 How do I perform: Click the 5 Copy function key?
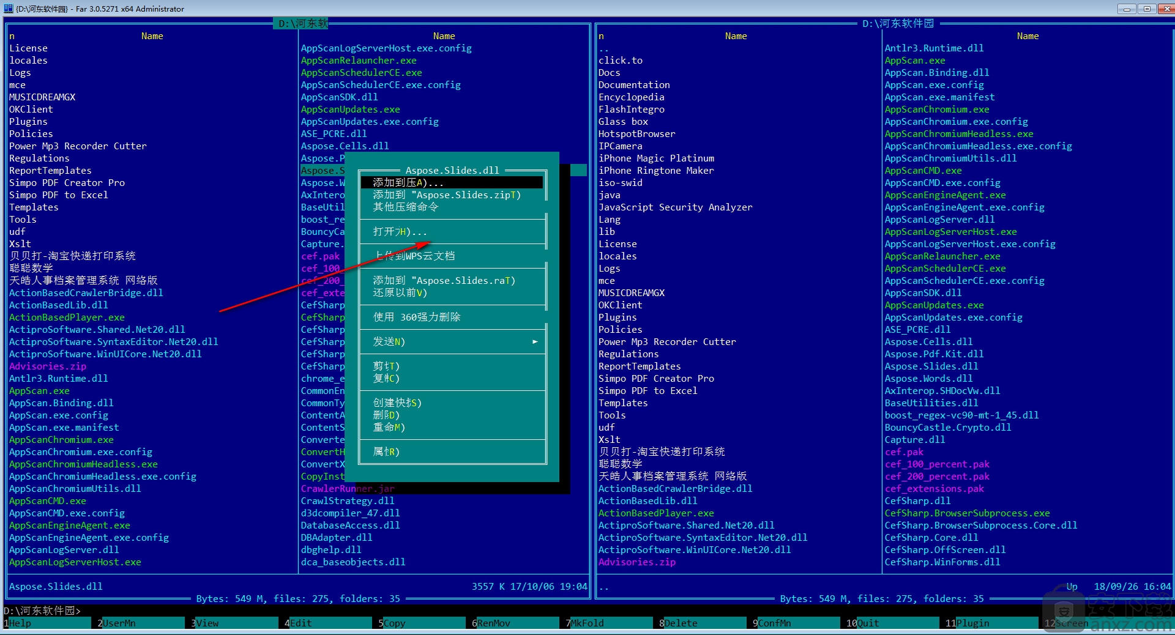422,623
